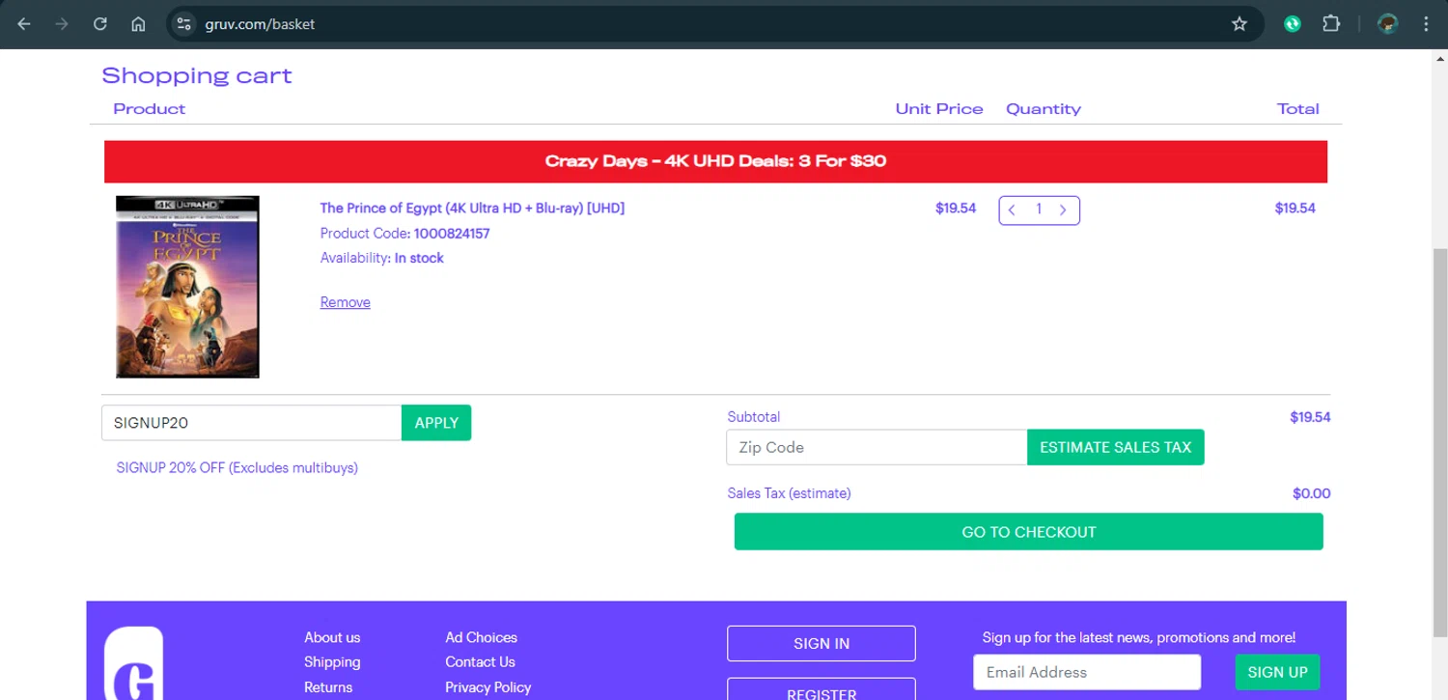
Task: Go back to the previous browser page
Action: pos(24,24)
